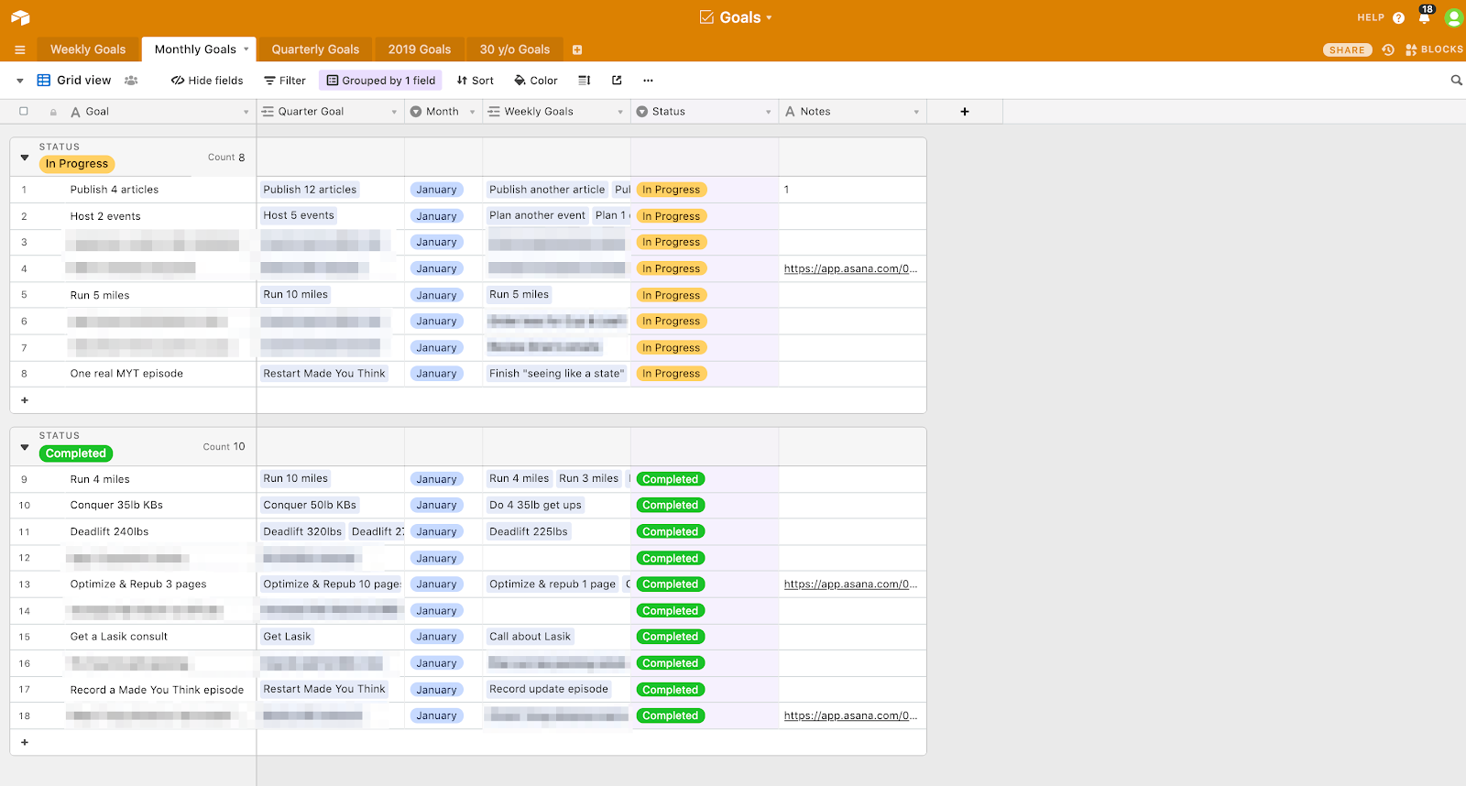Open Grouped by 1 field settings
The height and width of the screenshot is (786, 1466).
coord(381,81)
